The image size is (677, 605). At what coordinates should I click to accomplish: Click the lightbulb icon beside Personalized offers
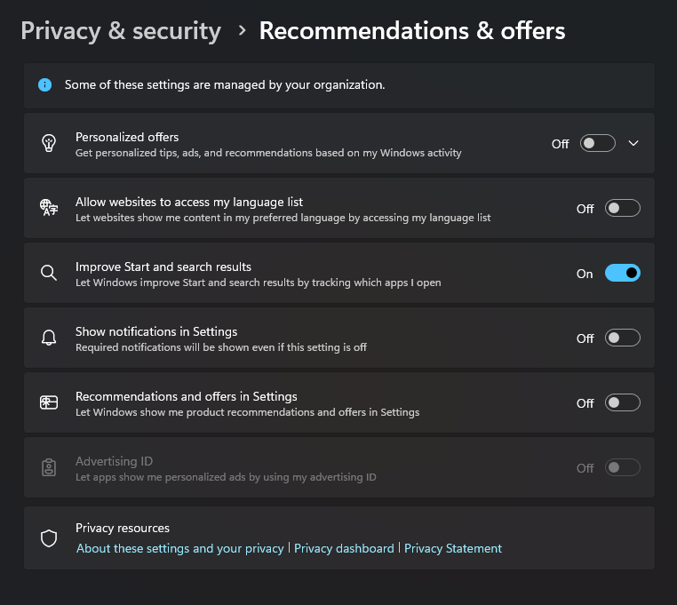point(49,143)
